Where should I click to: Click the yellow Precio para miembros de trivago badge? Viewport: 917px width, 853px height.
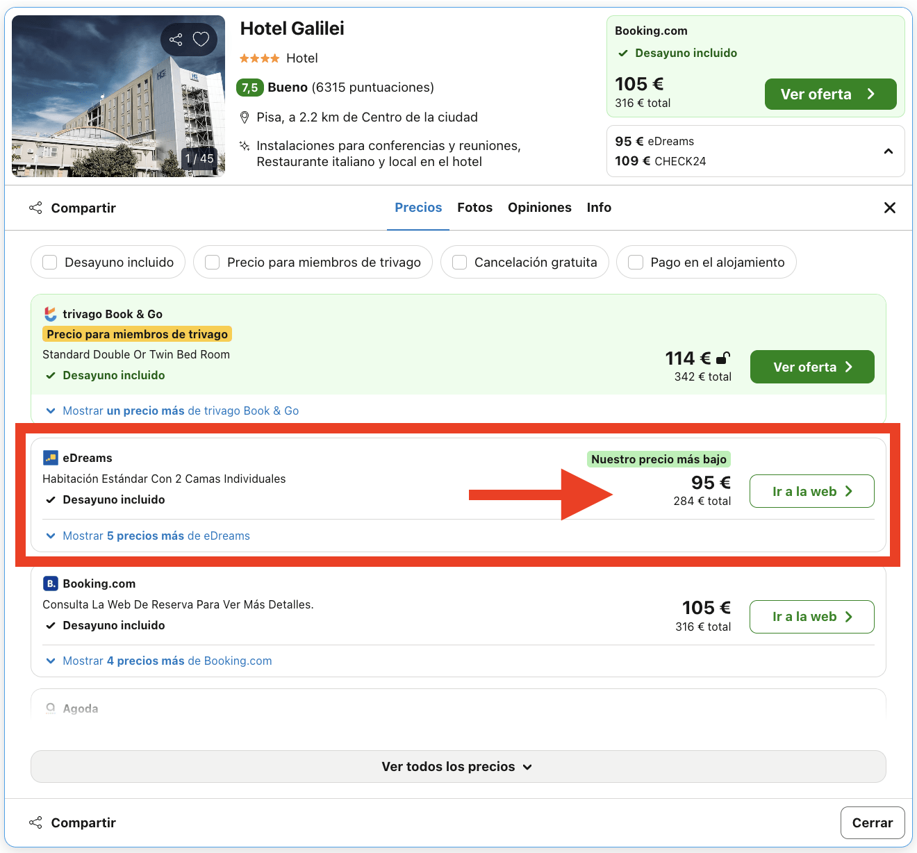coord(138,334)
